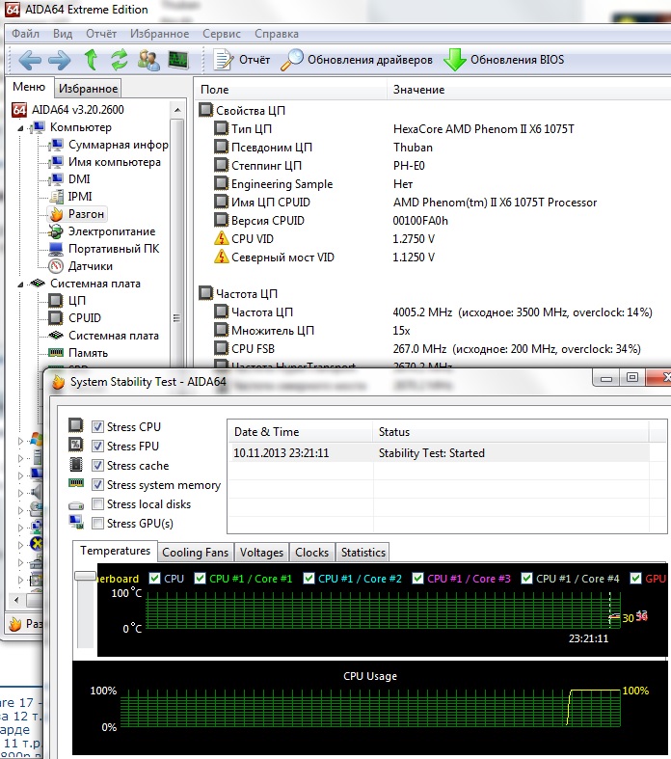Open the Сервис menu
The image size is (671, 759).
[x=222, y=34]
